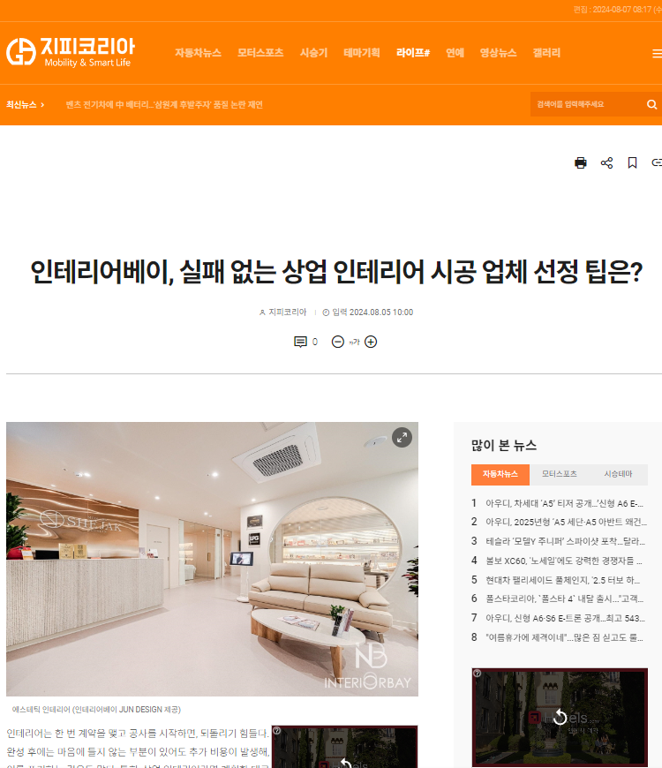Open ranked news item 3 about Tesla
Image resolution: width=662 pixels, height=768 pixels.
(x=565, y=541)
